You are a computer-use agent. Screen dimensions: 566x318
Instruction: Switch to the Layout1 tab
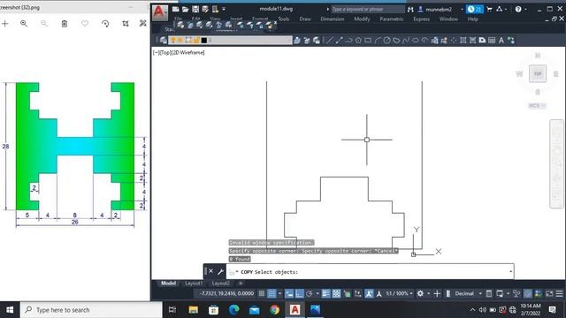194,284
